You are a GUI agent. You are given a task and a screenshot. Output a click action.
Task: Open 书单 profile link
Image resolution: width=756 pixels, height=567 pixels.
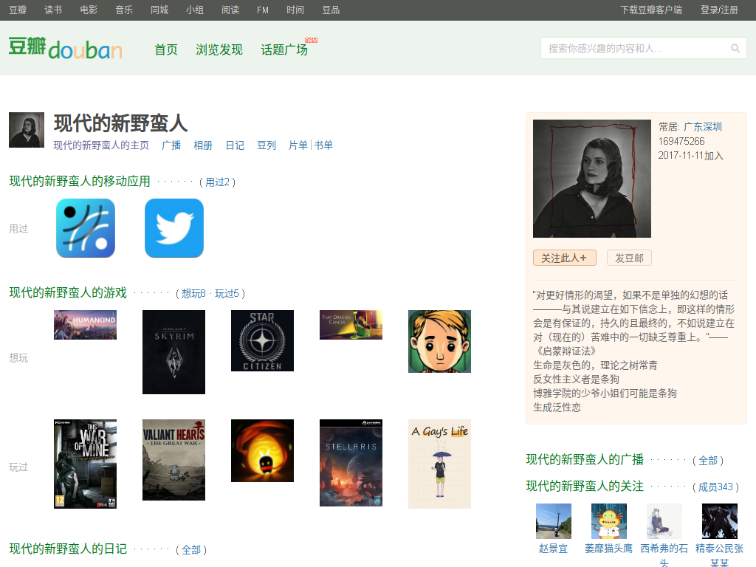(323, 145)
